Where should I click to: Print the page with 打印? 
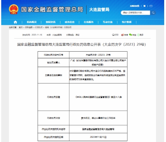(115, 35)
